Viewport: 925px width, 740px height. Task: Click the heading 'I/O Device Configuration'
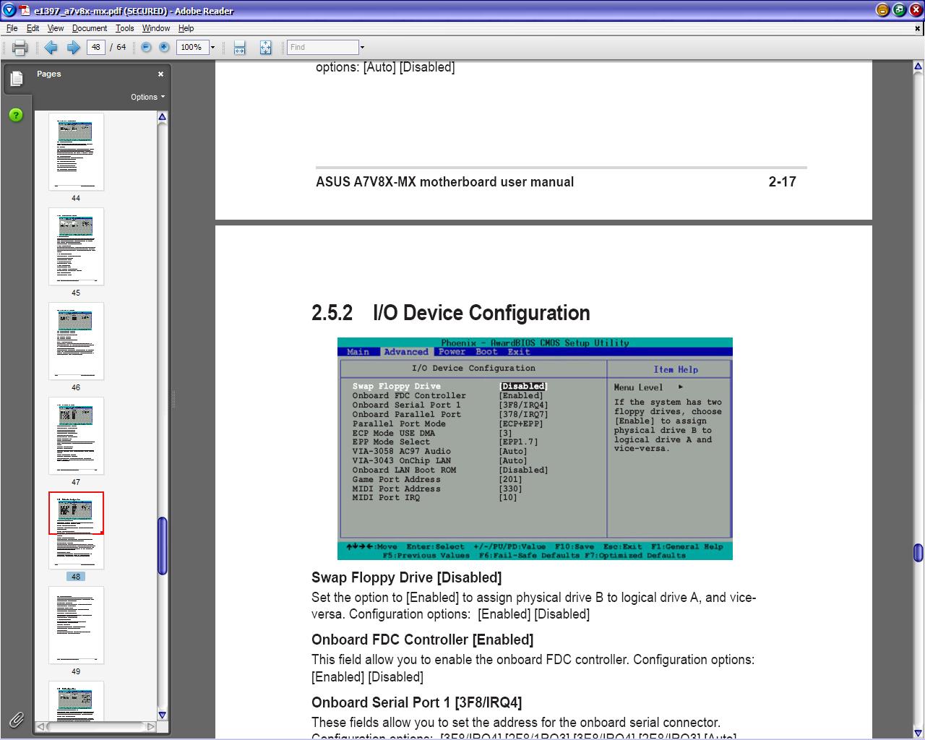pos(481,313)
